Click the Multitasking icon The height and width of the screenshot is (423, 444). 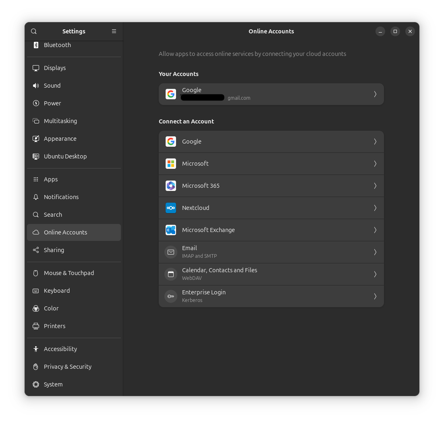point(36,121)
